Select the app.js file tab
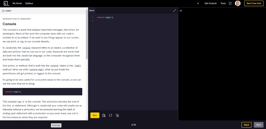The height and width of the screenshot is (129, 266). click(92, 10)
